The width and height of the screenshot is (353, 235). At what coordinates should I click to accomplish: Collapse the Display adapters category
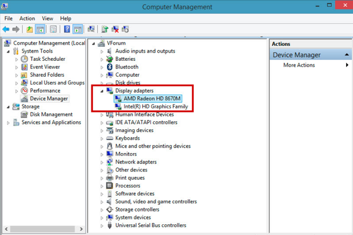tap(102, 91)
